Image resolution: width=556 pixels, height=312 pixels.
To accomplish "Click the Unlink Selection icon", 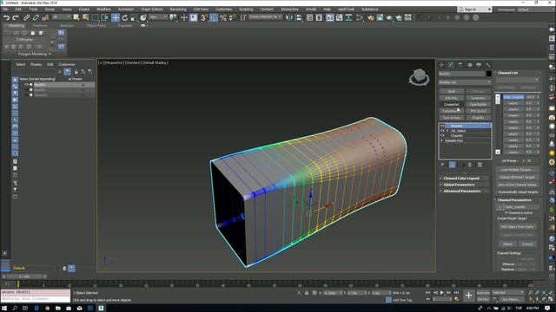I will pos(36,17).
